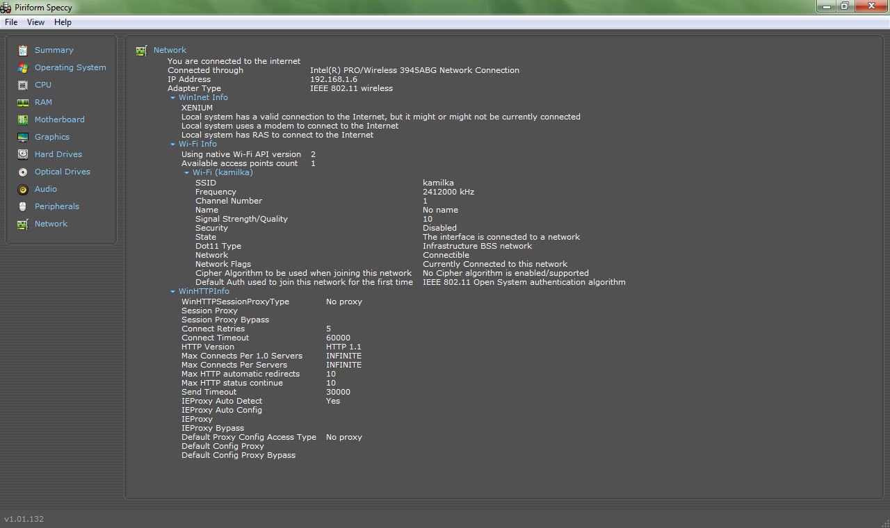Click the Motherboard icon in sidebar
The width and height of the screenshot is (890, 528).
[23, 119]
